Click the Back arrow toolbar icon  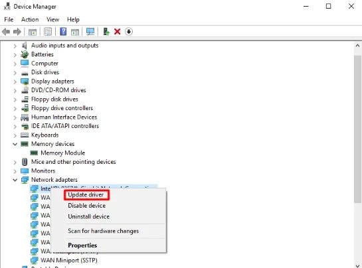click(x=6, y=32)
